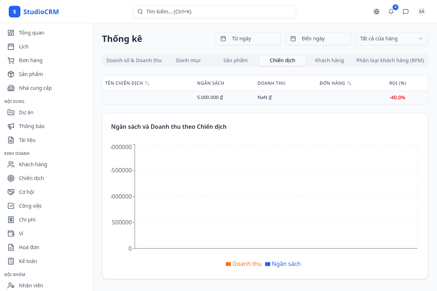Viewport: 437px width, 291px height.
Task: Click the Tìm kiếm search field
Action: (x=214, y=12)
